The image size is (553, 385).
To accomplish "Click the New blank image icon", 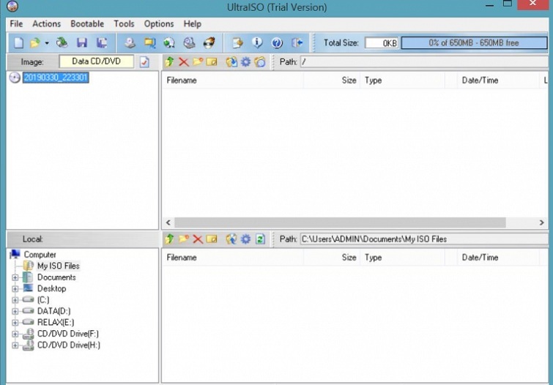I will click(18, 43).
